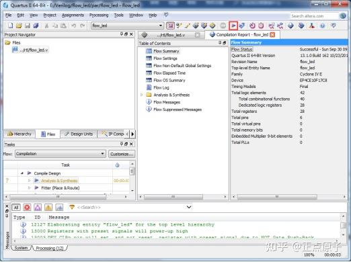Undo the last action with the toolbar arrow
Viewport: 351px width, 262px height.
[73, 26]
